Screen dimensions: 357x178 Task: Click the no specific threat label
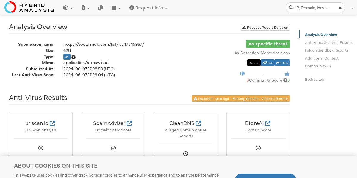click(x=268, y=44)
